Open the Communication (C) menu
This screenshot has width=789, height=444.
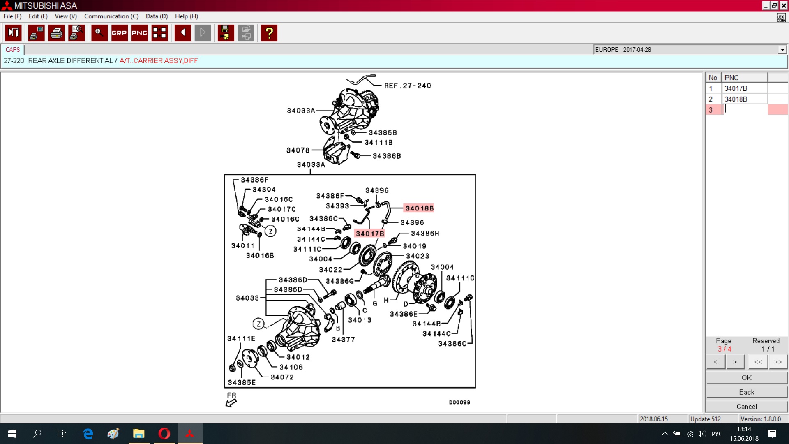111,16
